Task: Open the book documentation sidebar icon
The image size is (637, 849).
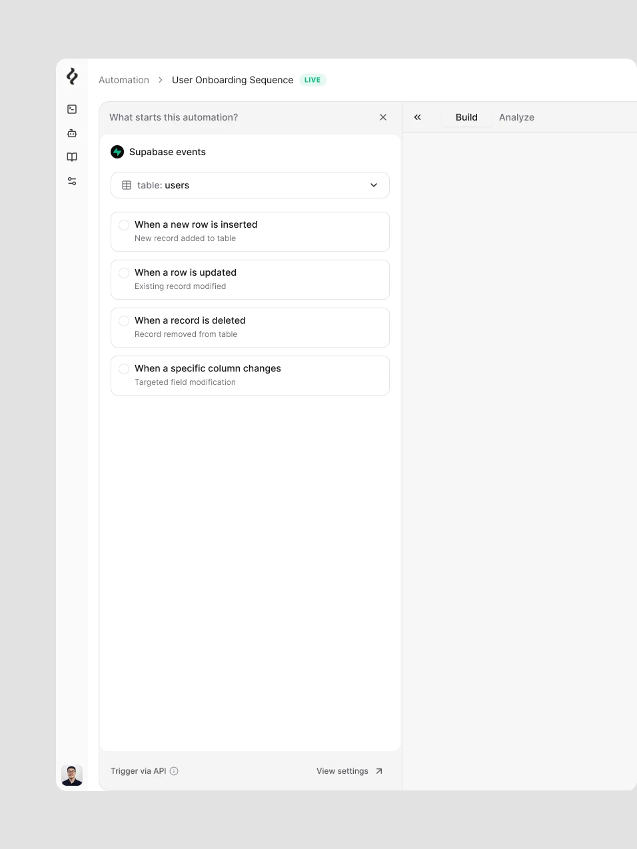Action: click(x=72, y=157)
